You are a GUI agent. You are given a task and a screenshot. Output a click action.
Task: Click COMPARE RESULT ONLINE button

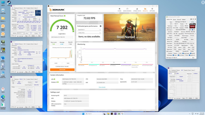click(62, 66)
